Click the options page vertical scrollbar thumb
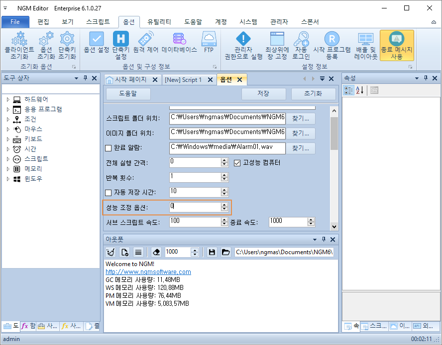Viewport: 442px width, 345px height. click(334, 134)
